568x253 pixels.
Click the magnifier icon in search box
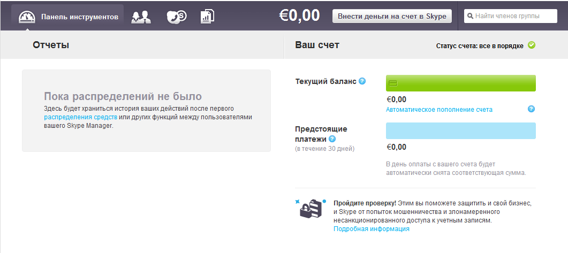coord(470,16)
